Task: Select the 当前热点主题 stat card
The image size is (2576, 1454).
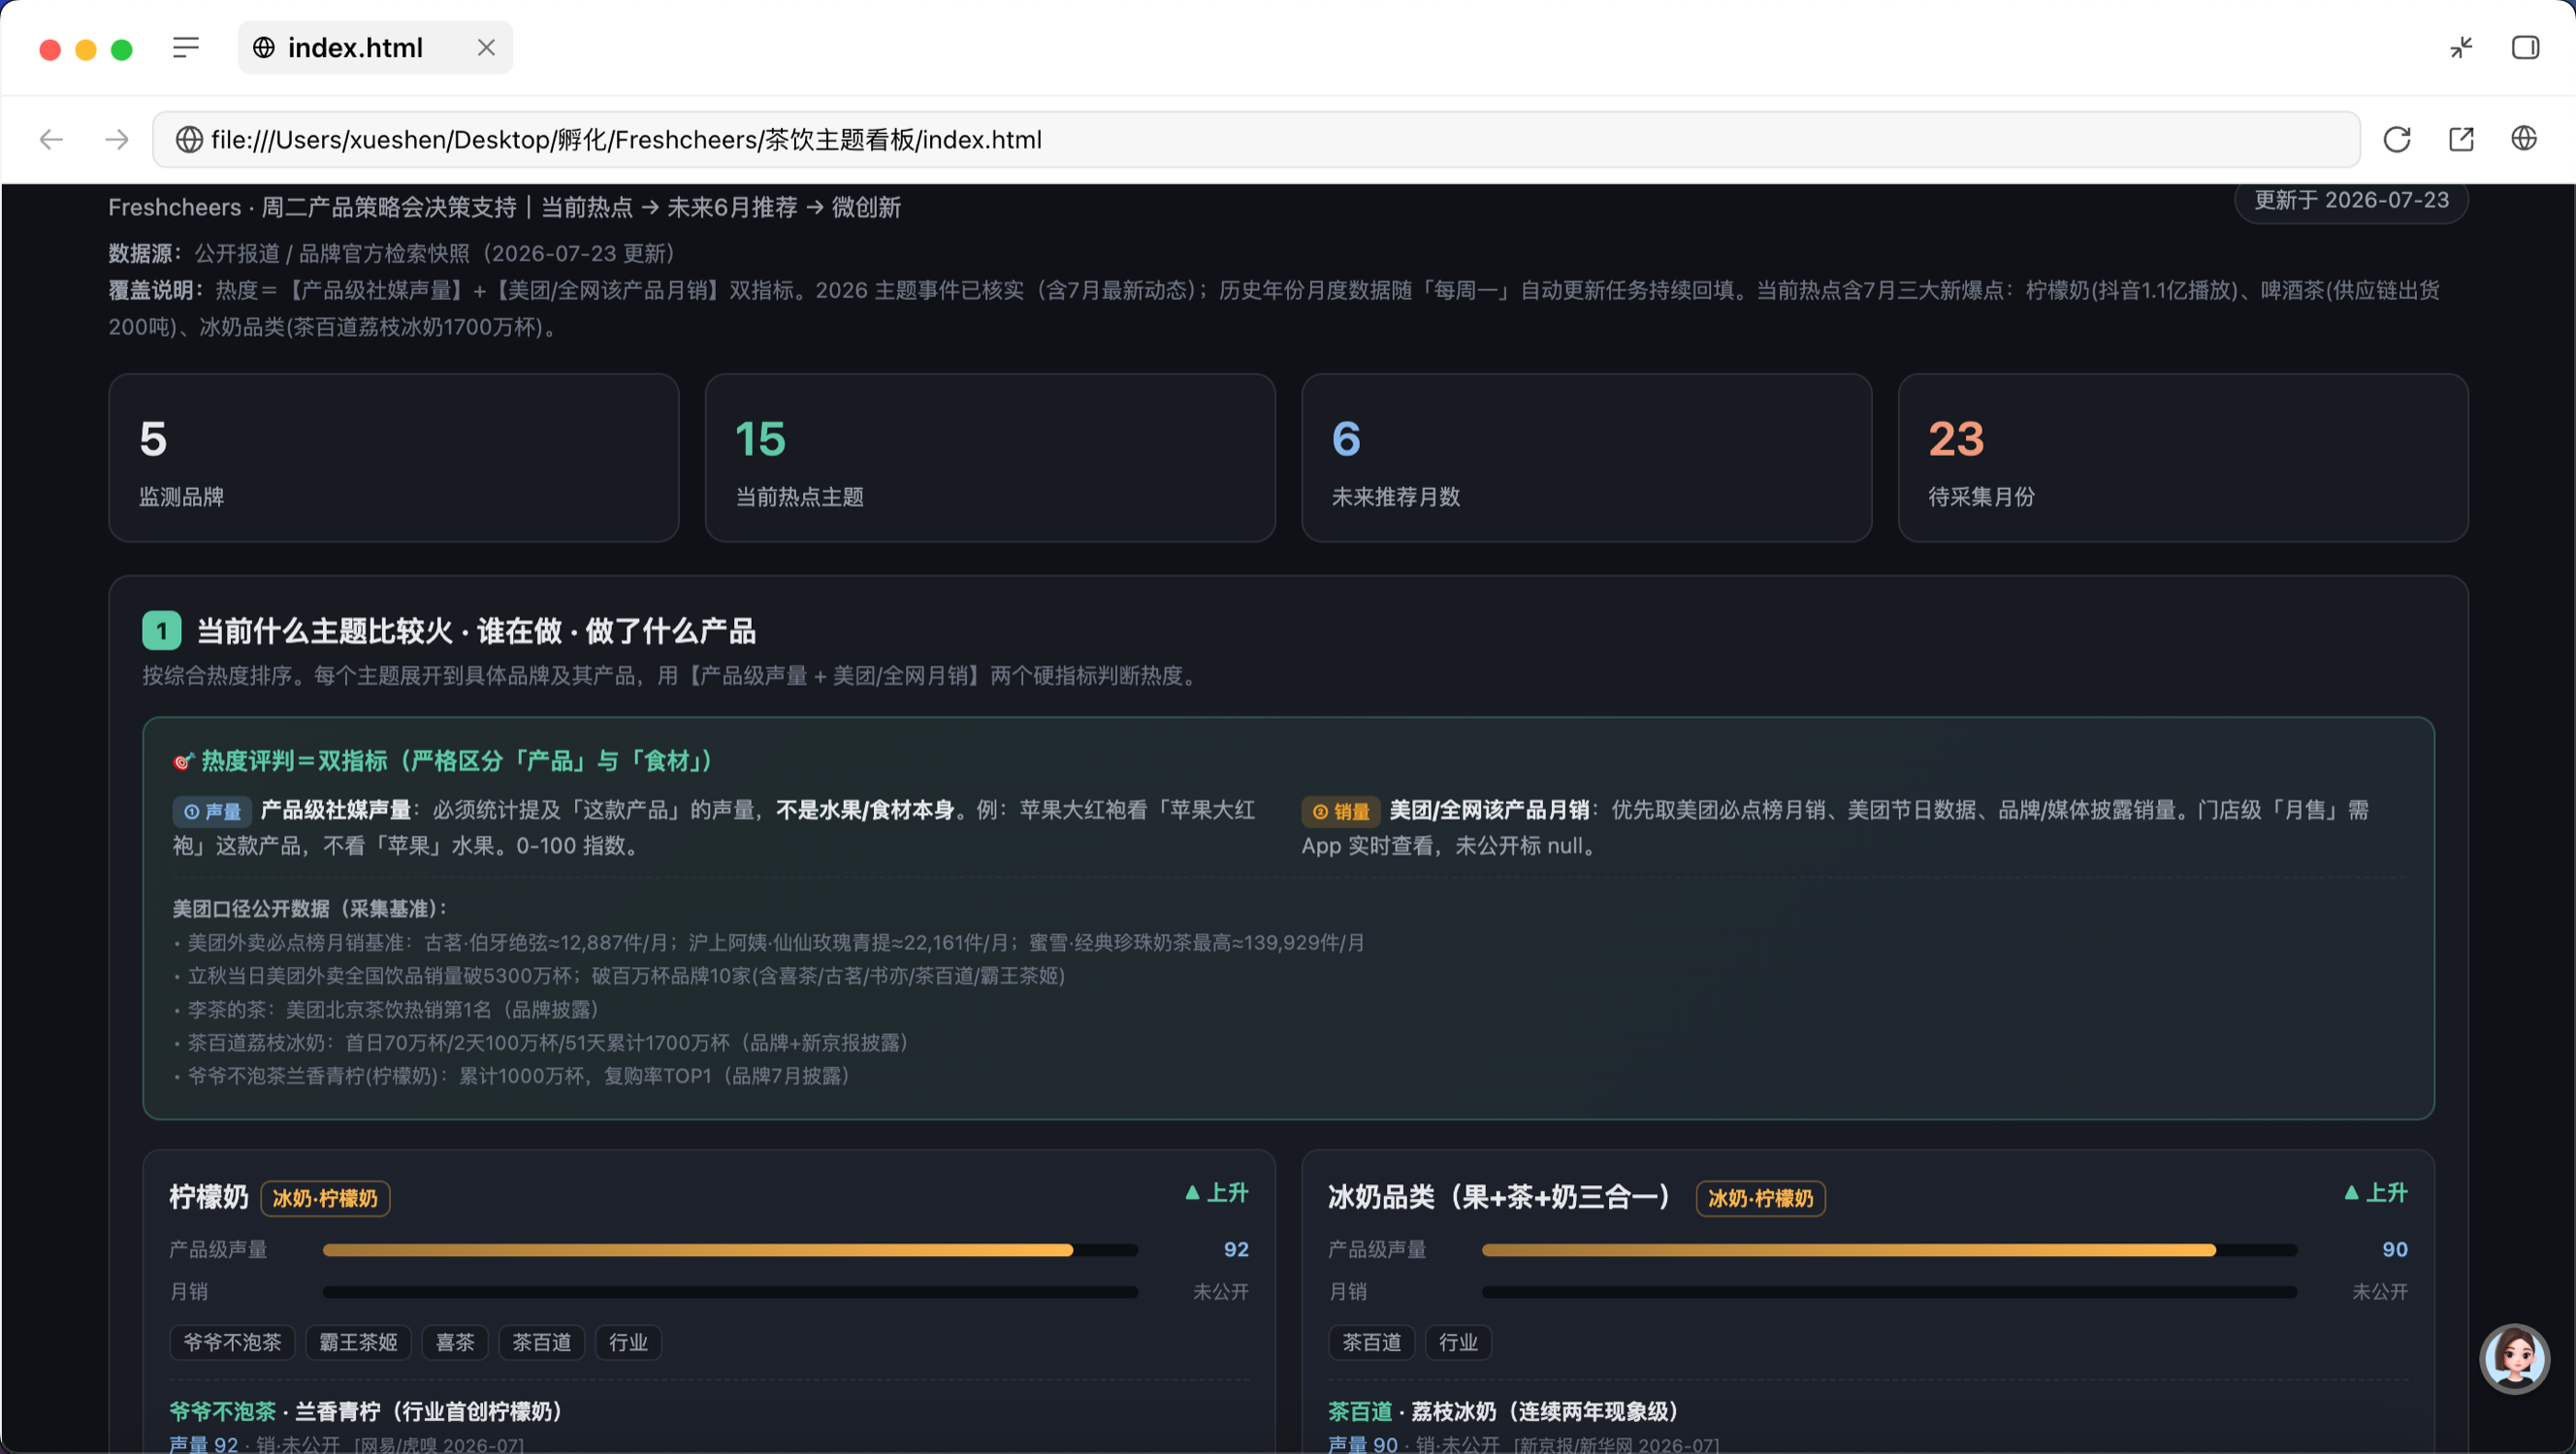Action: (990, 458)
